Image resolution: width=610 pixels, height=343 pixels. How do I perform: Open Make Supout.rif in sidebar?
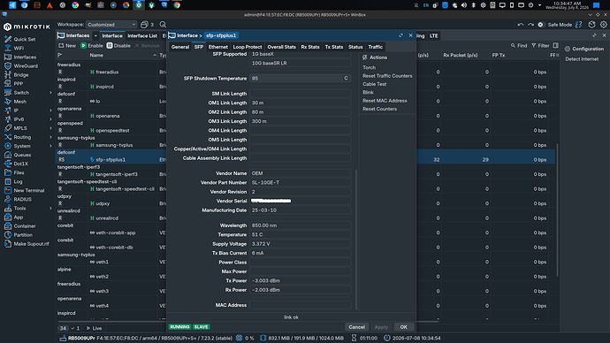pyautogui.click(x=31, y=244)
